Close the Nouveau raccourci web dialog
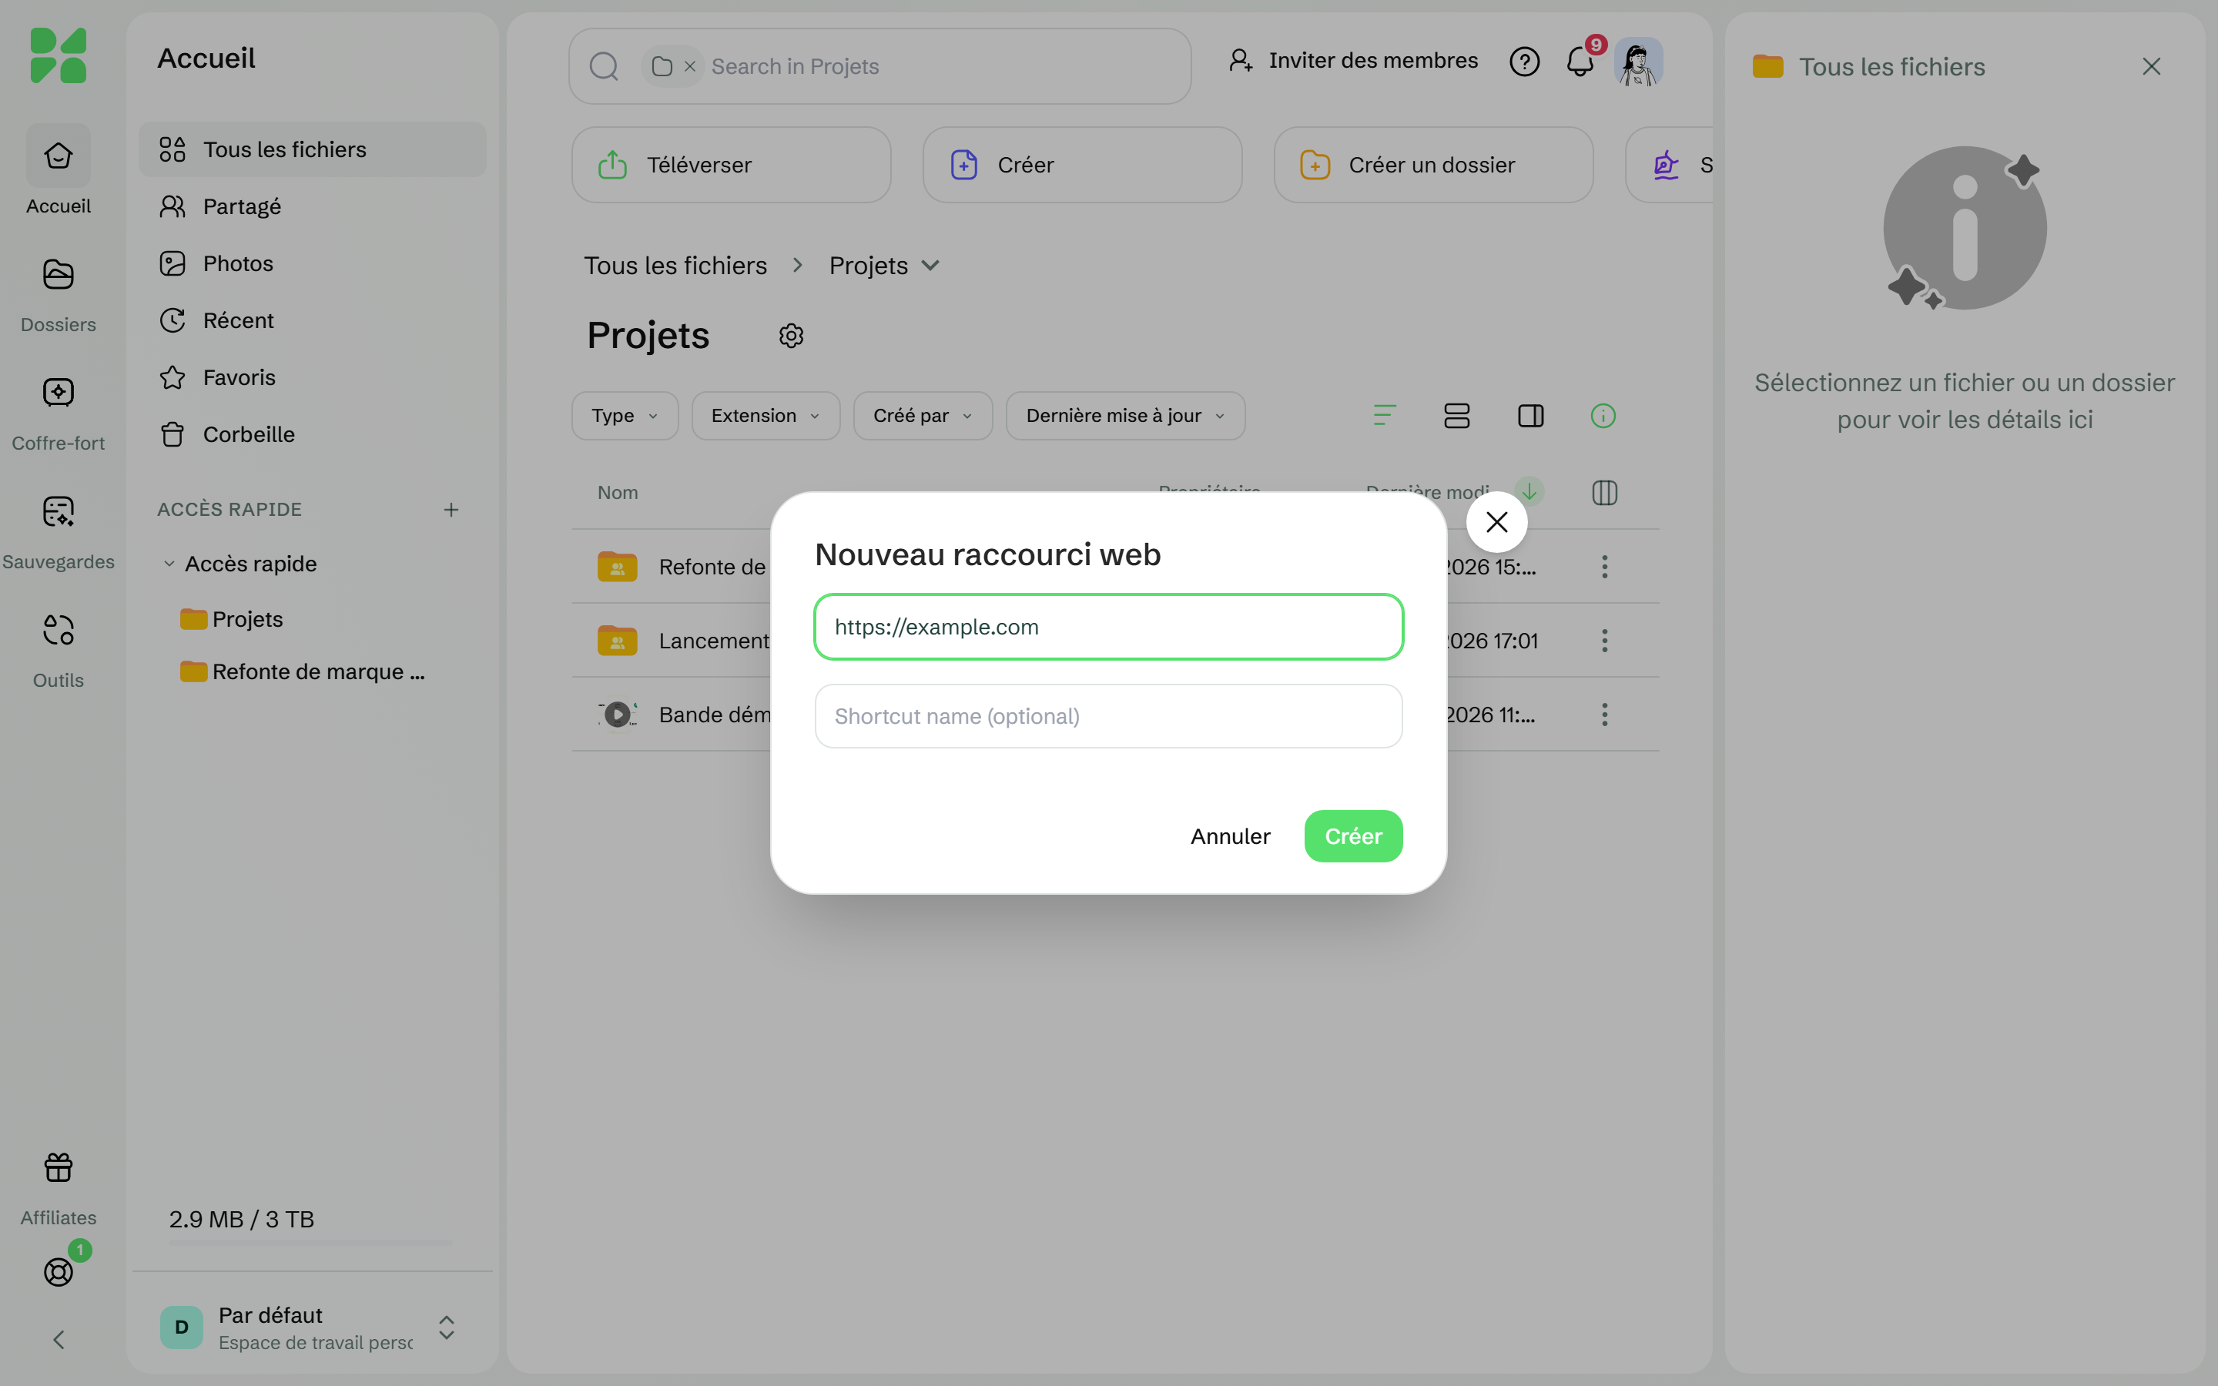 tap(1496, 521)
